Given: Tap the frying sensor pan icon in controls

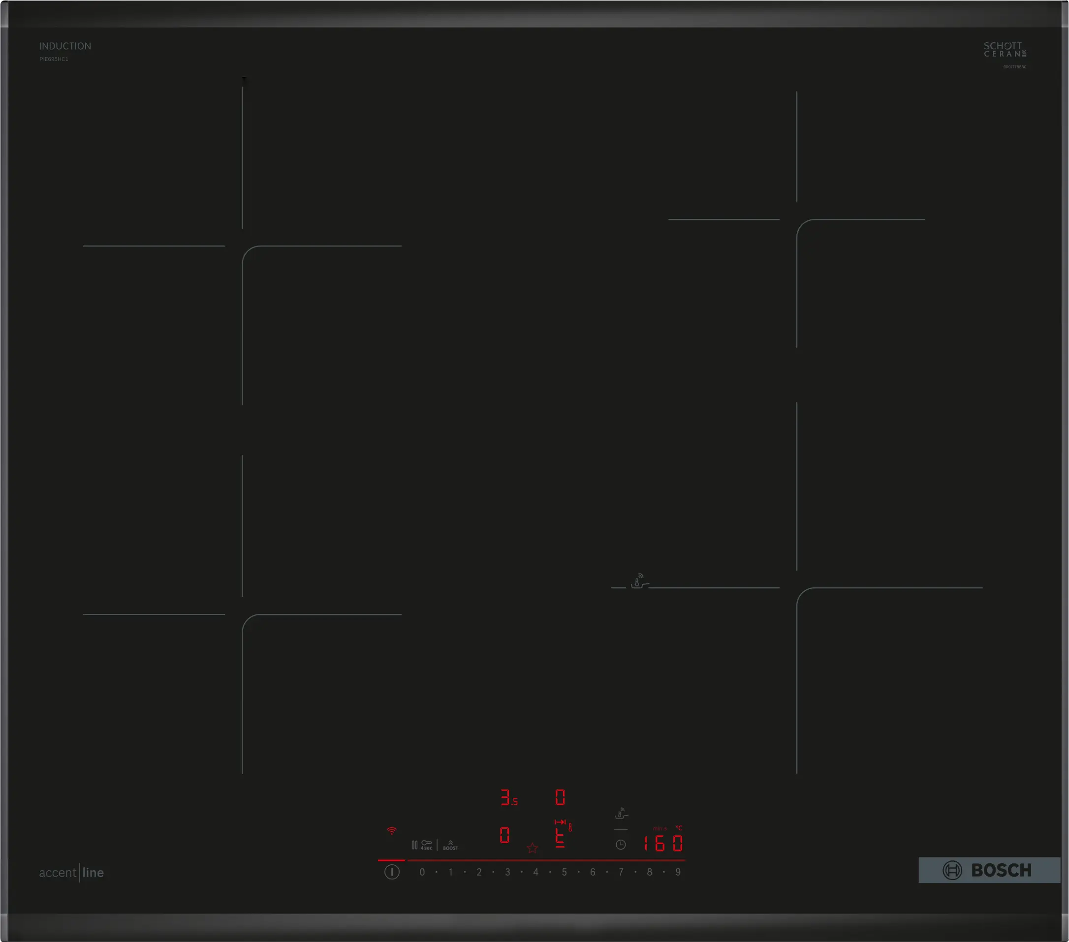Looking at the screenshot, I should coord(621,814).
